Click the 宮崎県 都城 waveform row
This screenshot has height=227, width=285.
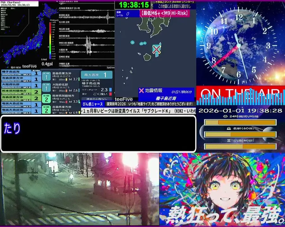pos(86,58)
